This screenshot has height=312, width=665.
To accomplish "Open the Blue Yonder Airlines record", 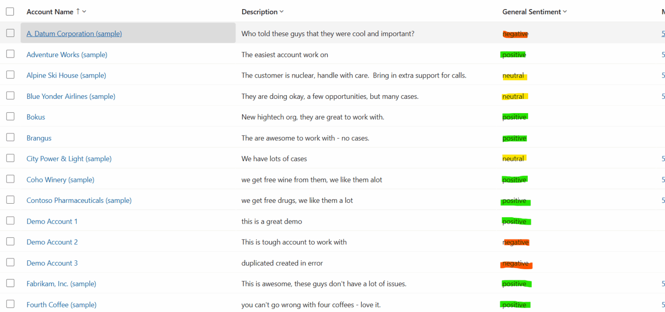I will pyautogui.click(x=71, y=96).
